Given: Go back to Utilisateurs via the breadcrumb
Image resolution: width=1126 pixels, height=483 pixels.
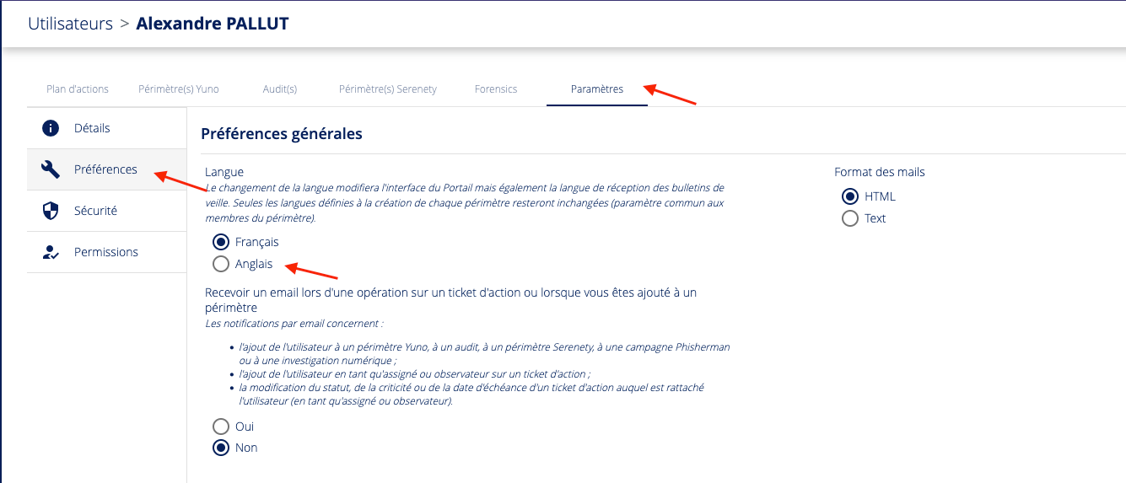Looking at the screenshot, I should pos(70,24).
